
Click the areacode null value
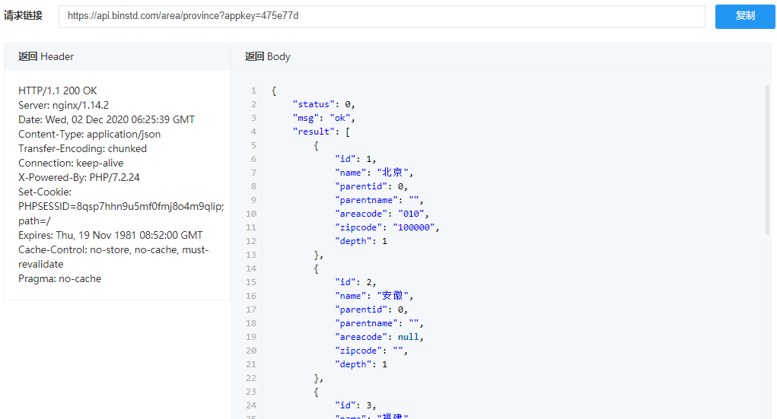pyautogui.click(x=409, y=337)
